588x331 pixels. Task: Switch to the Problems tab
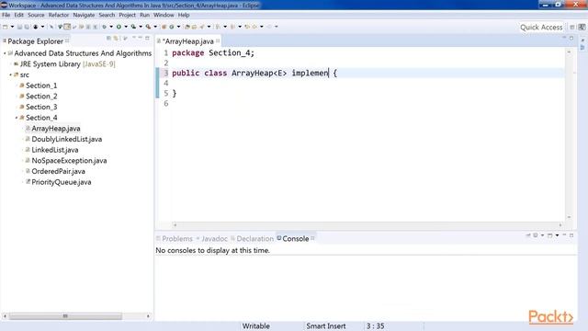[175, 239]
